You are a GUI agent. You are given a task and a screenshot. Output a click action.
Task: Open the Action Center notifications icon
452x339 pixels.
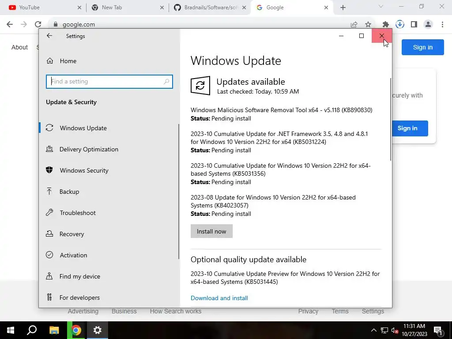pos(438,331)
